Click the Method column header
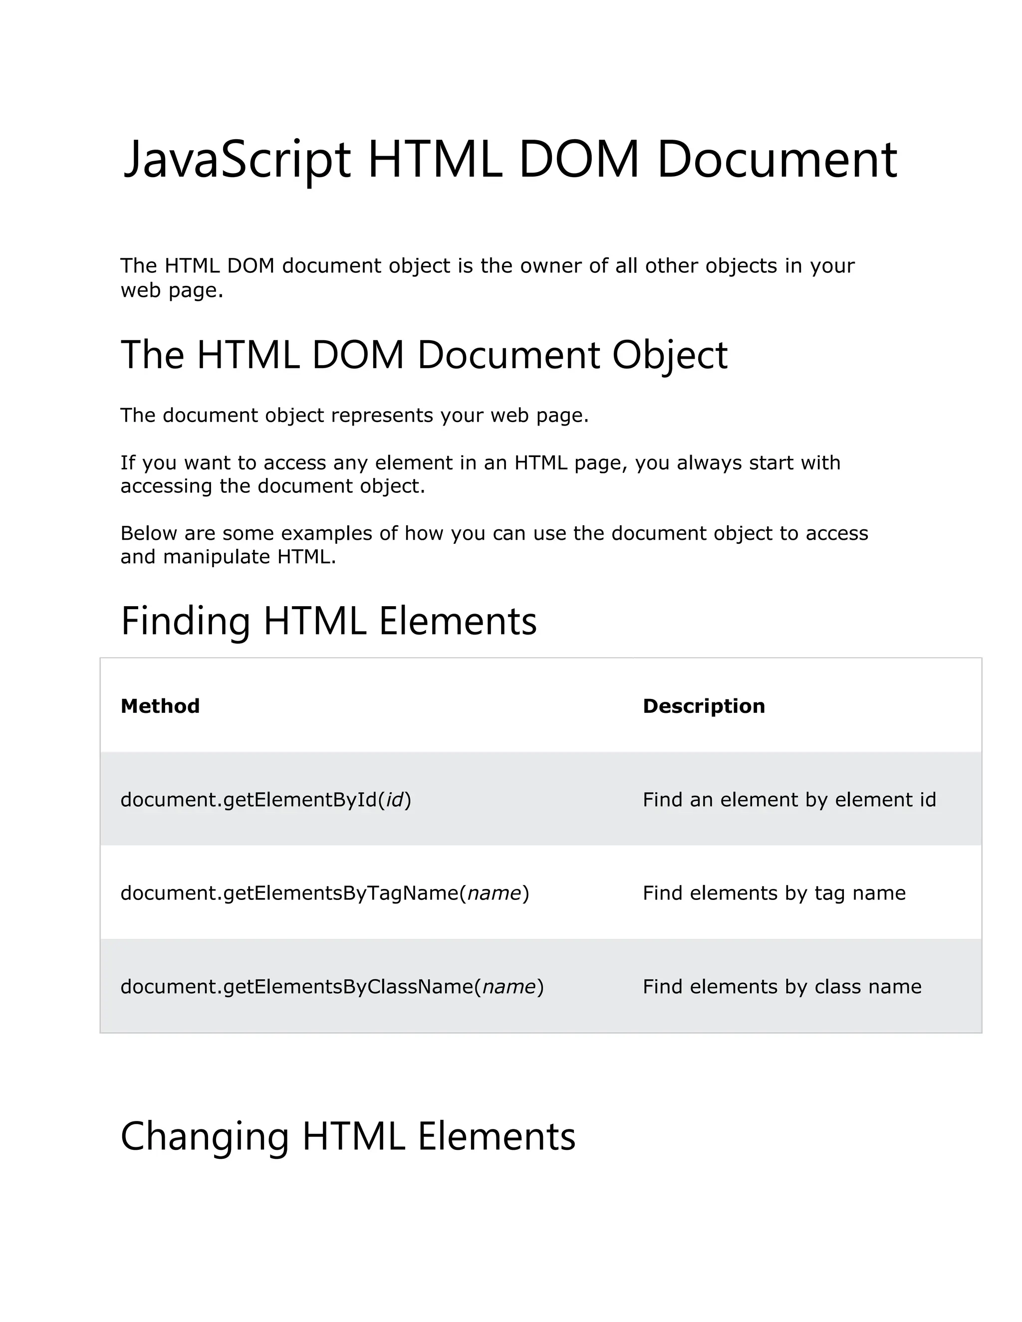Screen dimensions: 1022x1322 [x=160, y=706]
